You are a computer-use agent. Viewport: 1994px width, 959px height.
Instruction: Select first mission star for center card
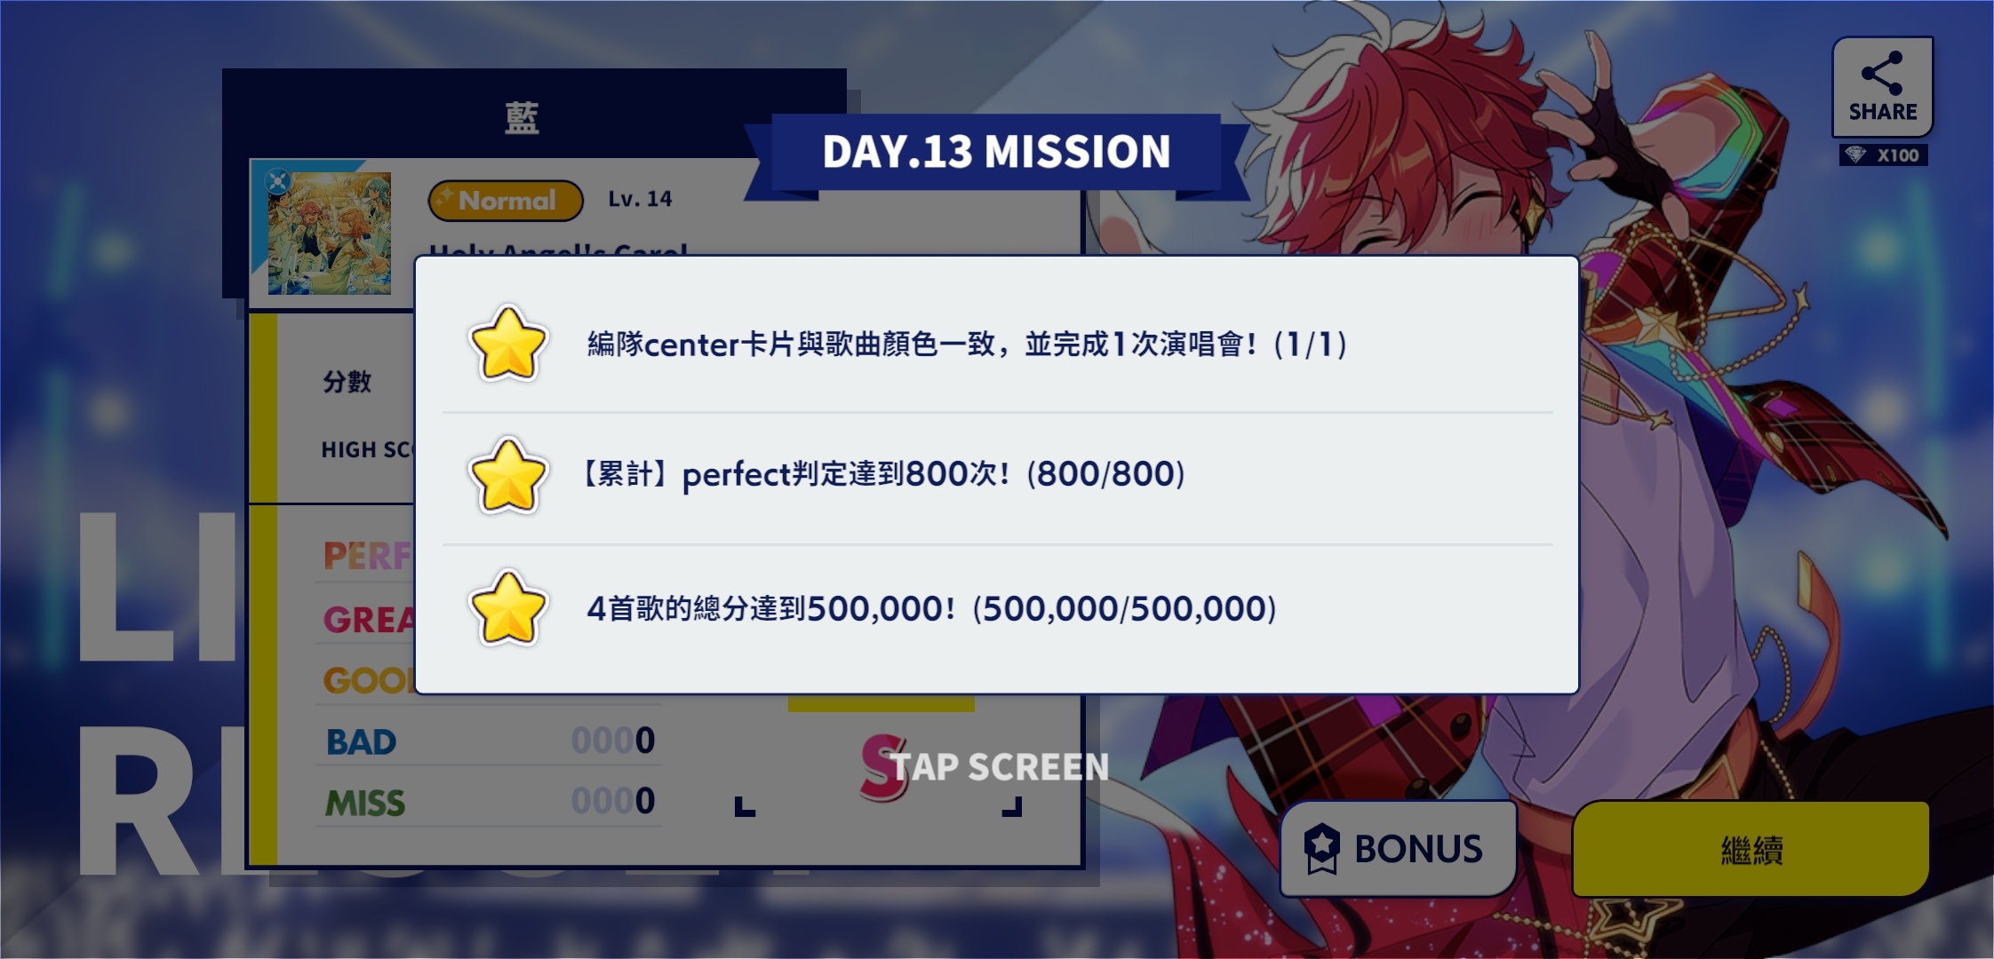point(507,345)
